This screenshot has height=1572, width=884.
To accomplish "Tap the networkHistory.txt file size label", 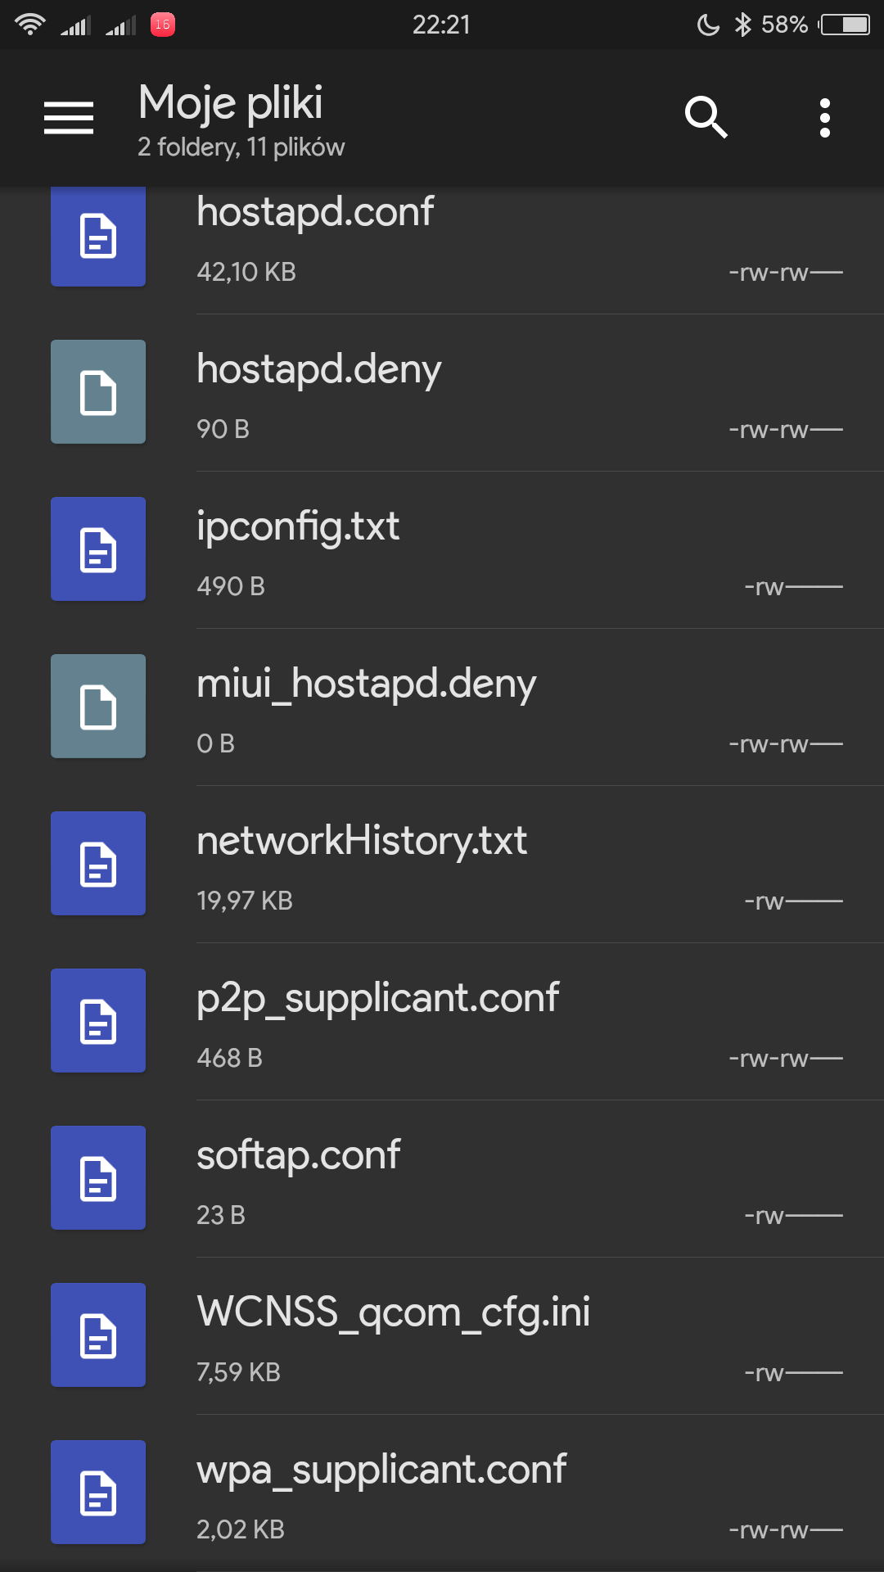I will pyautogui.click(x=245, y=901).
